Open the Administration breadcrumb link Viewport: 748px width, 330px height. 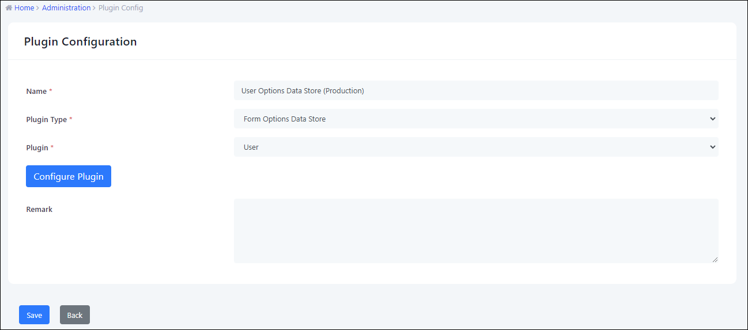pos(66,8)
